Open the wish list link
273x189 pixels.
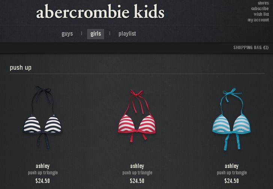click(261, 14)
